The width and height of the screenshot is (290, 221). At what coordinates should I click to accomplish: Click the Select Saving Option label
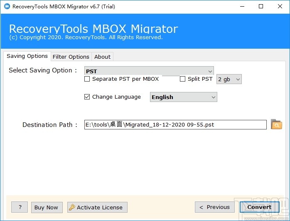pos(43,70)
